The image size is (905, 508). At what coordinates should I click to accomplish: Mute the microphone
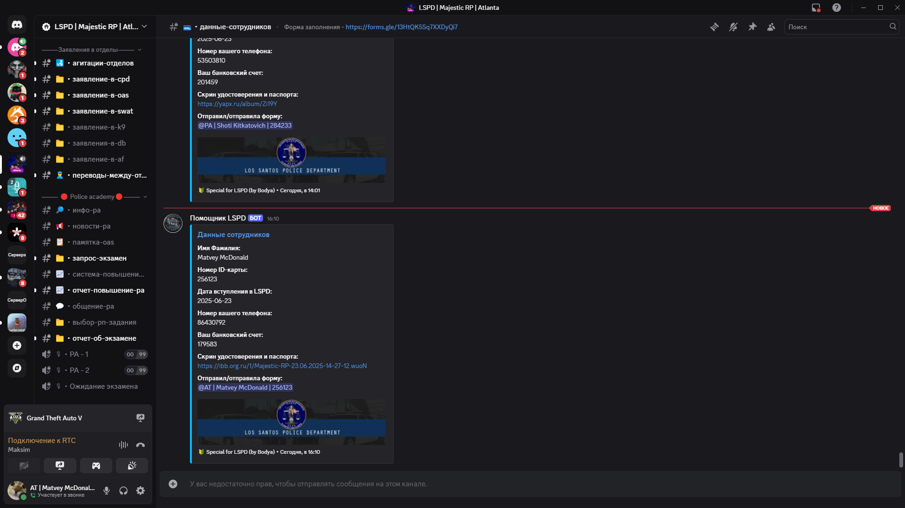(107, 491)
